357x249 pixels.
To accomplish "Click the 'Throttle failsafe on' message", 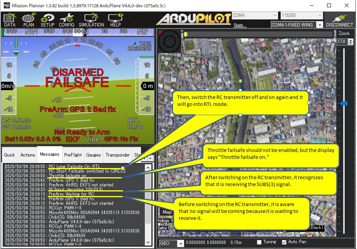I will click(x=68, y=176).
